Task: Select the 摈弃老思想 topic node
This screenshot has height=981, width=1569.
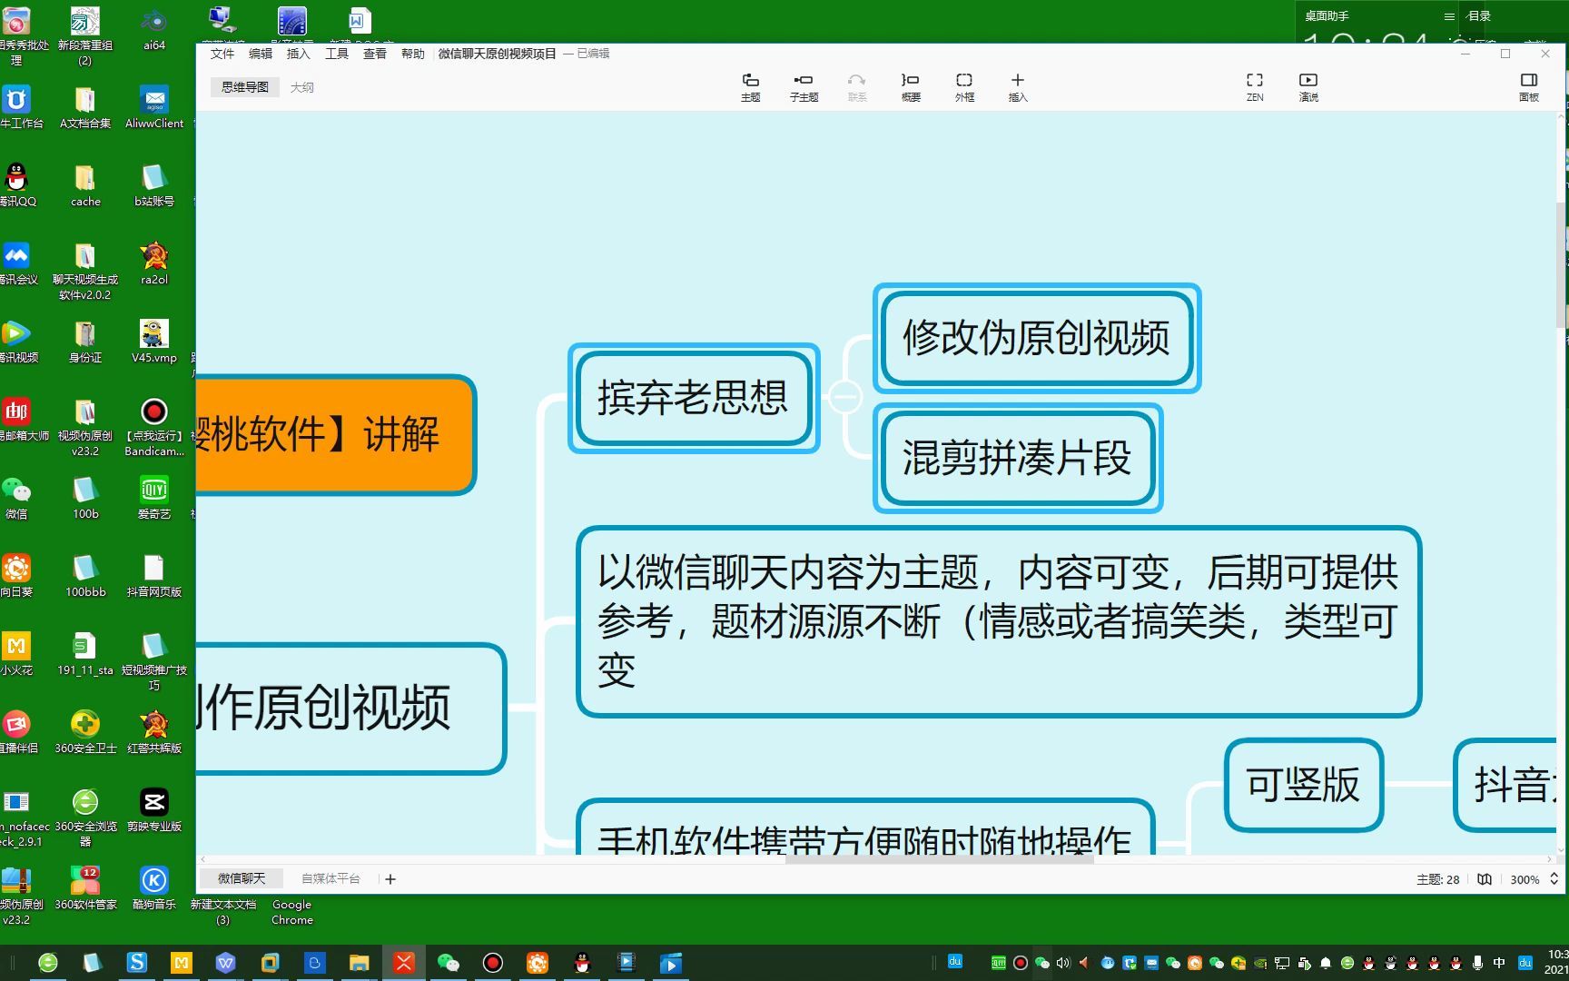Action: [694, 398]
